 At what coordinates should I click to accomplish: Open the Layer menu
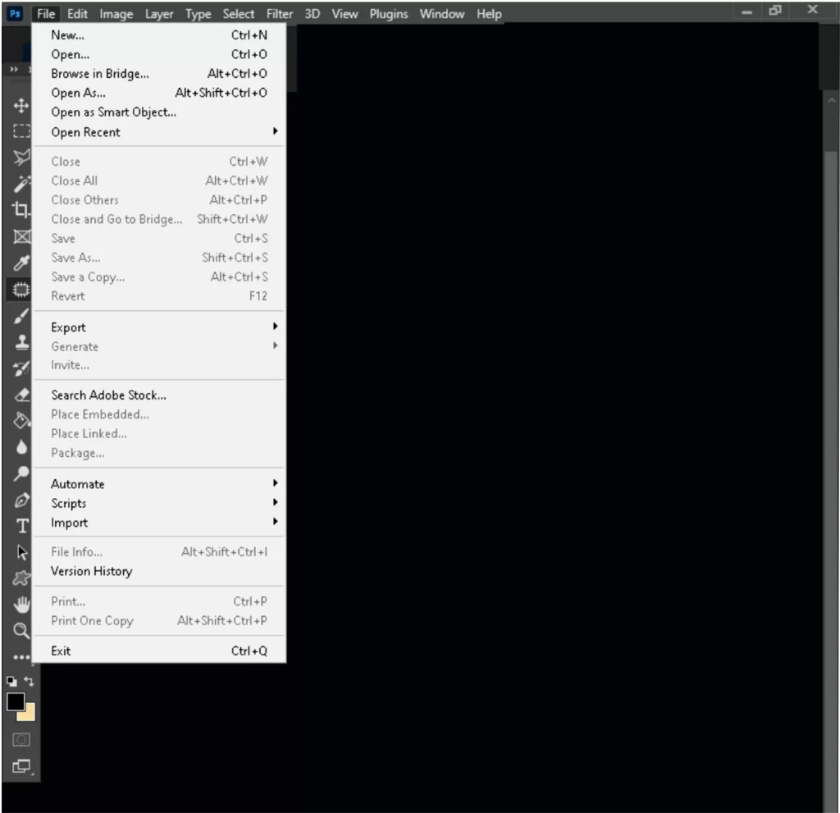pyautogui.click(x=159, y=13)
